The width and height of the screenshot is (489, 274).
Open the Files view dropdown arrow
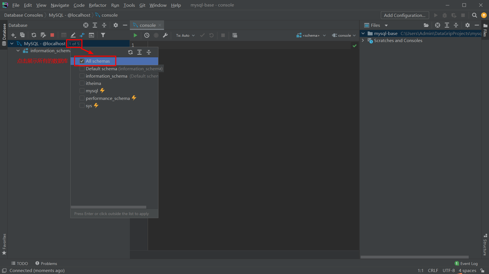click(x=386, y=25)
